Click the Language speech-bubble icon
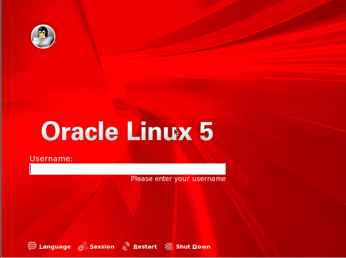346x258 pixels. 32,246
